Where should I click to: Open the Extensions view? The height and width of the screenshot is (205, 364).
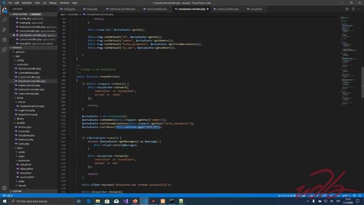[x=5, y=50]
